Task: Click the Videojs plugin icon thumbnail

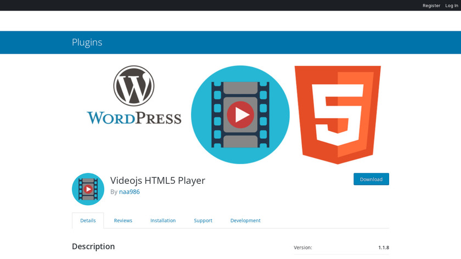Action: (88, 189)
